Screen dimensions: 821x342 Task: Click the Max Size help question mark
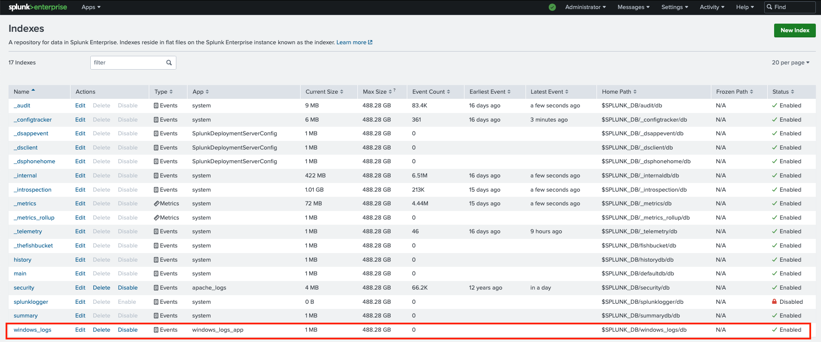394,90
